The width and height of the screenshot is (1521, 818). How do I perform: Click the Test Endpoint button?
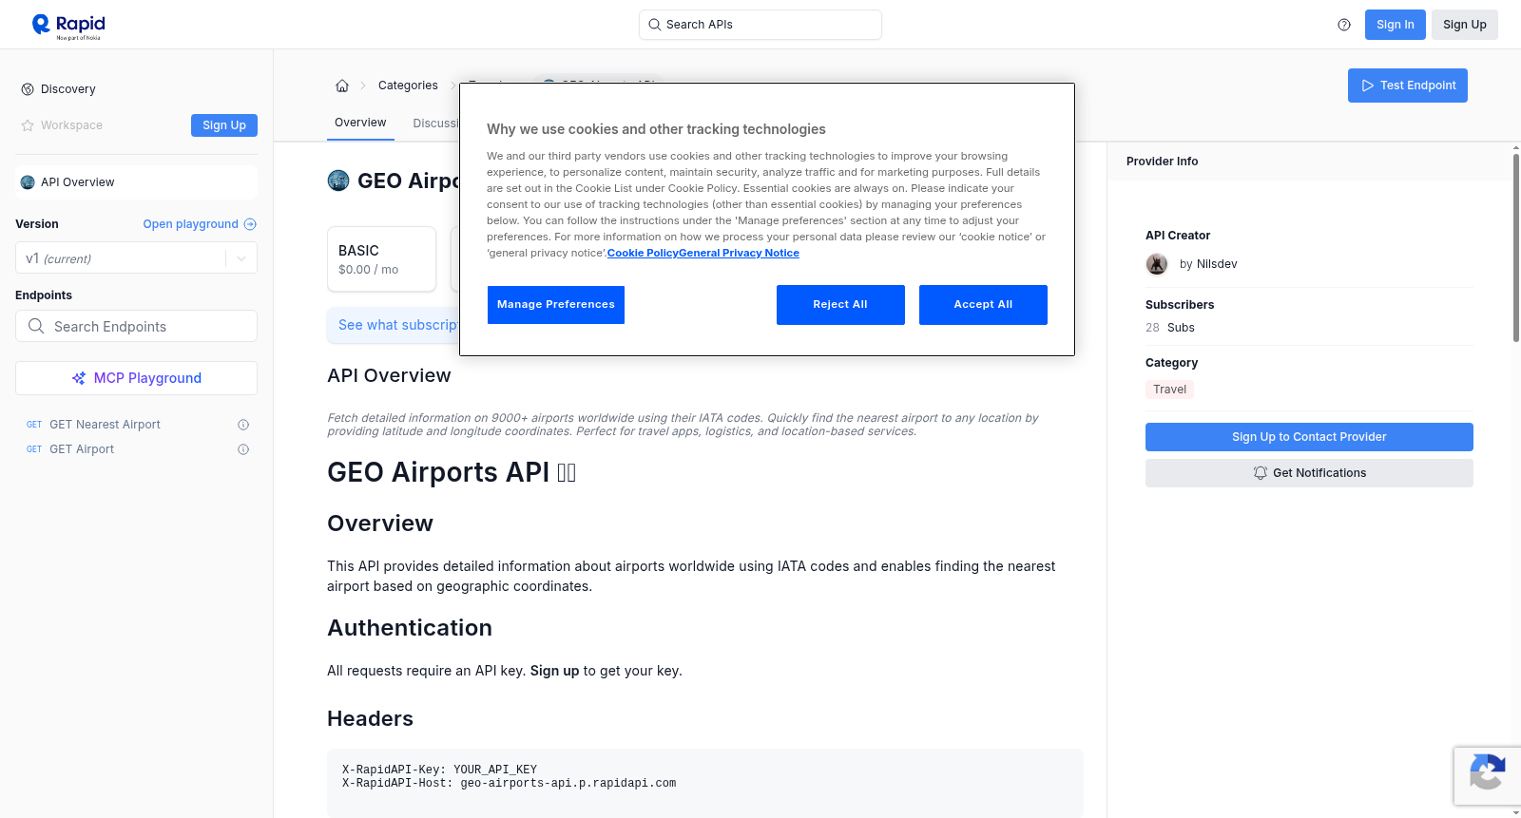coord(1407,86)
